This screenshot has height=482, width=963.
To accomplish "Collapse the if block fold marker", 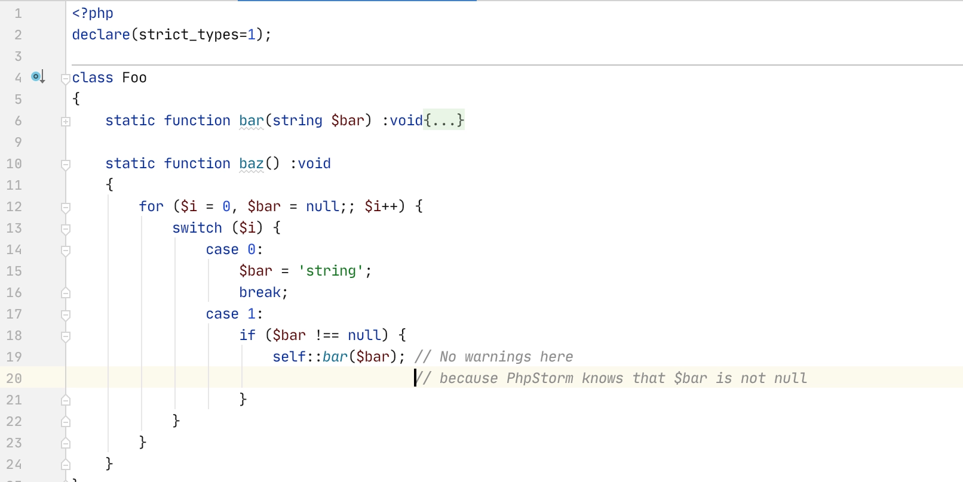I will (x=66, y=336).
